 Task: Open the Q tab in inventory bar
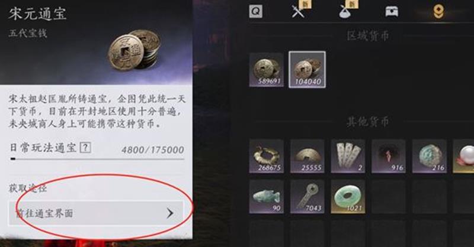pyautogui.click(x=256, y=11)
